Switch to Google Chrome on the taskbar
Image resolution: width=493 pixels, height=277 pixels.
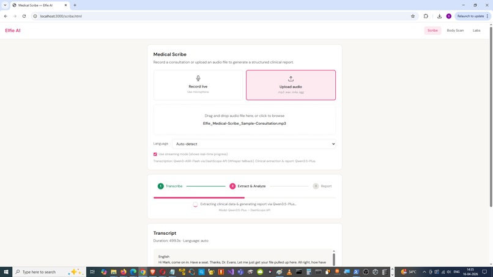143,271
